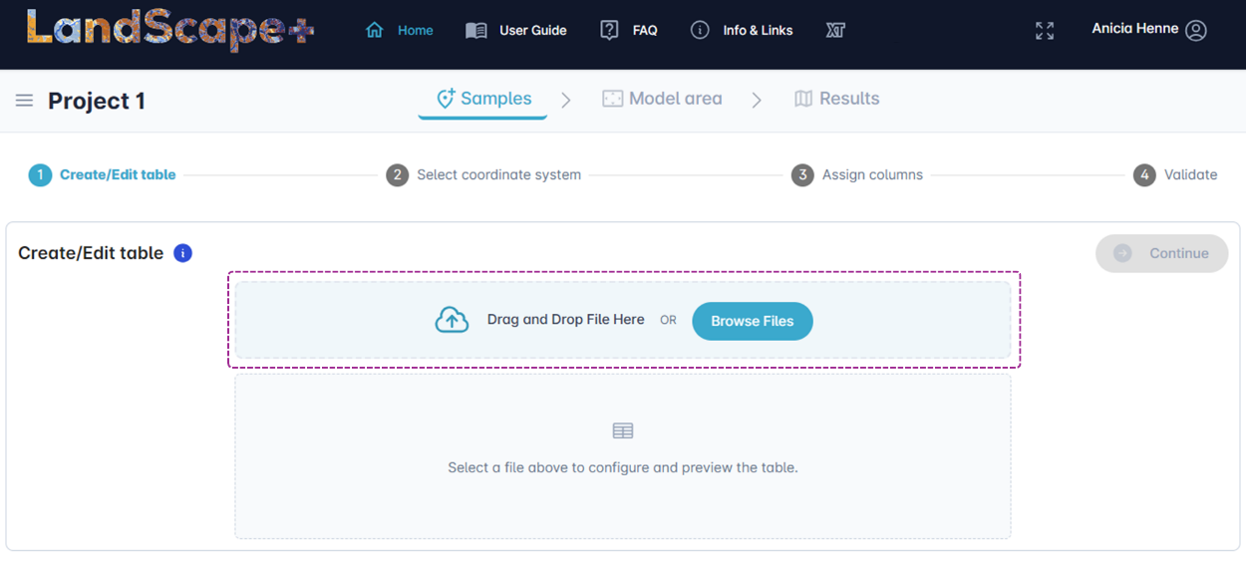Open the user profile avatar icon
Screen dimensions: 1246x562
coord(1196,30)
